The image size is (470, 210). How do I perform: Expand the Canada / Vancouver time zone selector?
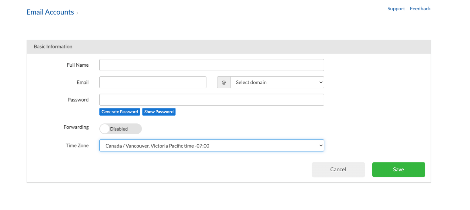click(211, 145)
